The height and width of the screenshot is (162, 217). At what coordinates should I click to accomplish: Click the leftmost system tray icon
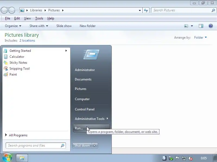point(164,158)
